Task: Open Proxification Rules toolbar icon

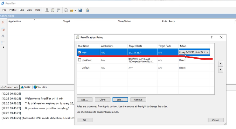Action: point(53,10)
